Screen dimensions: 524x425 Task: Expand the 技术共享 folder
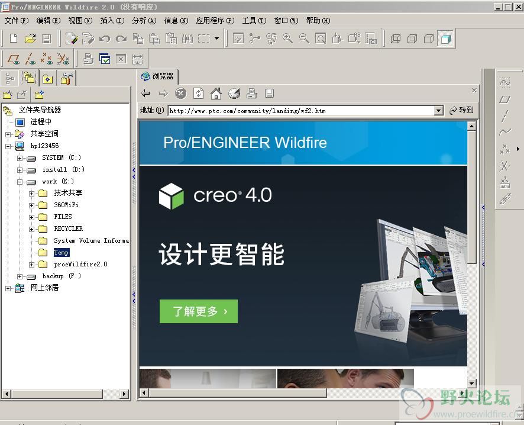coord(31,194)
